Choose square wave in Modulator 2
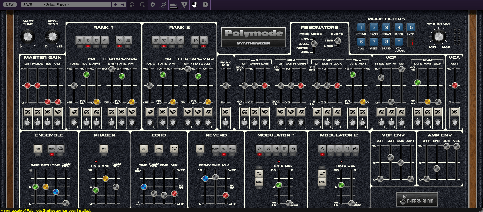Image resolution: width=483 pixels, height=212 pixels. [x=347, y=148]
